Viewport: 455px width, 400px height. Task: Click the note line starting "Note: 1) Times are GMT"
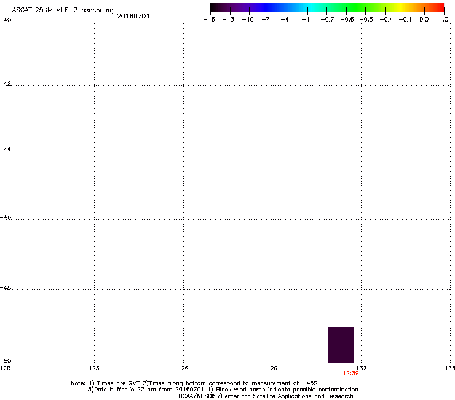click(194, 383)
